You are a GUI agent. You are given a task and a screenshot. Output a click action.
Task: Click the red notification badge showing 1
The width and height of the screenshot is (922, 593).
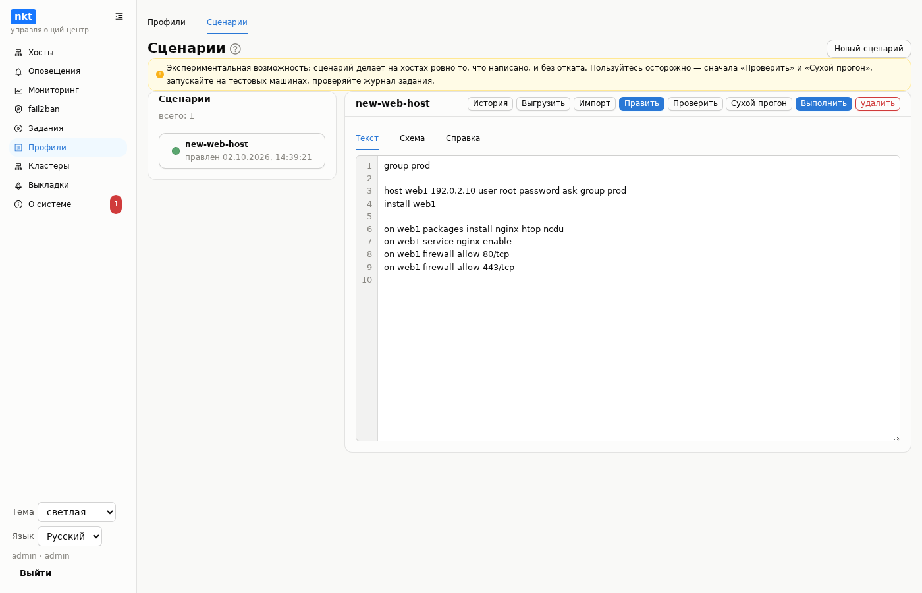point(116,204)
